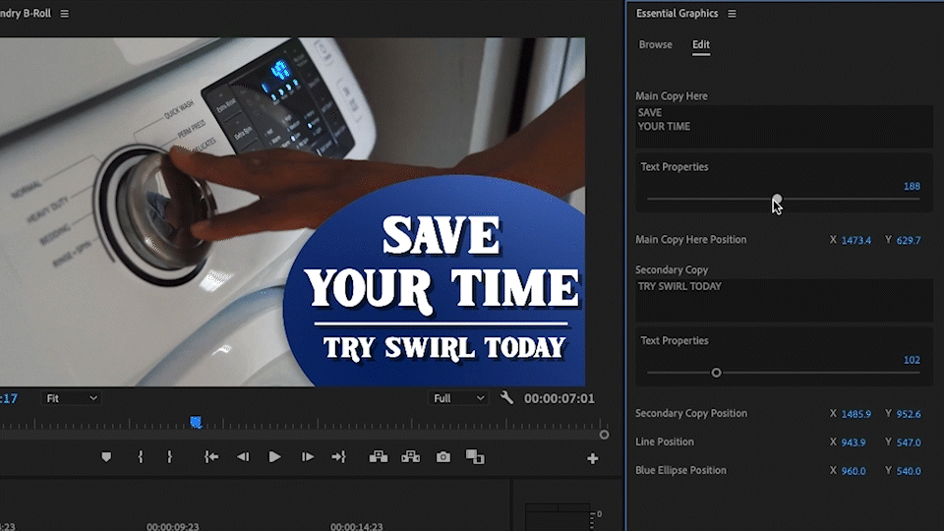Edit the Main Copy Here text field
Screen dimensions: 944x531
point(784,127)
